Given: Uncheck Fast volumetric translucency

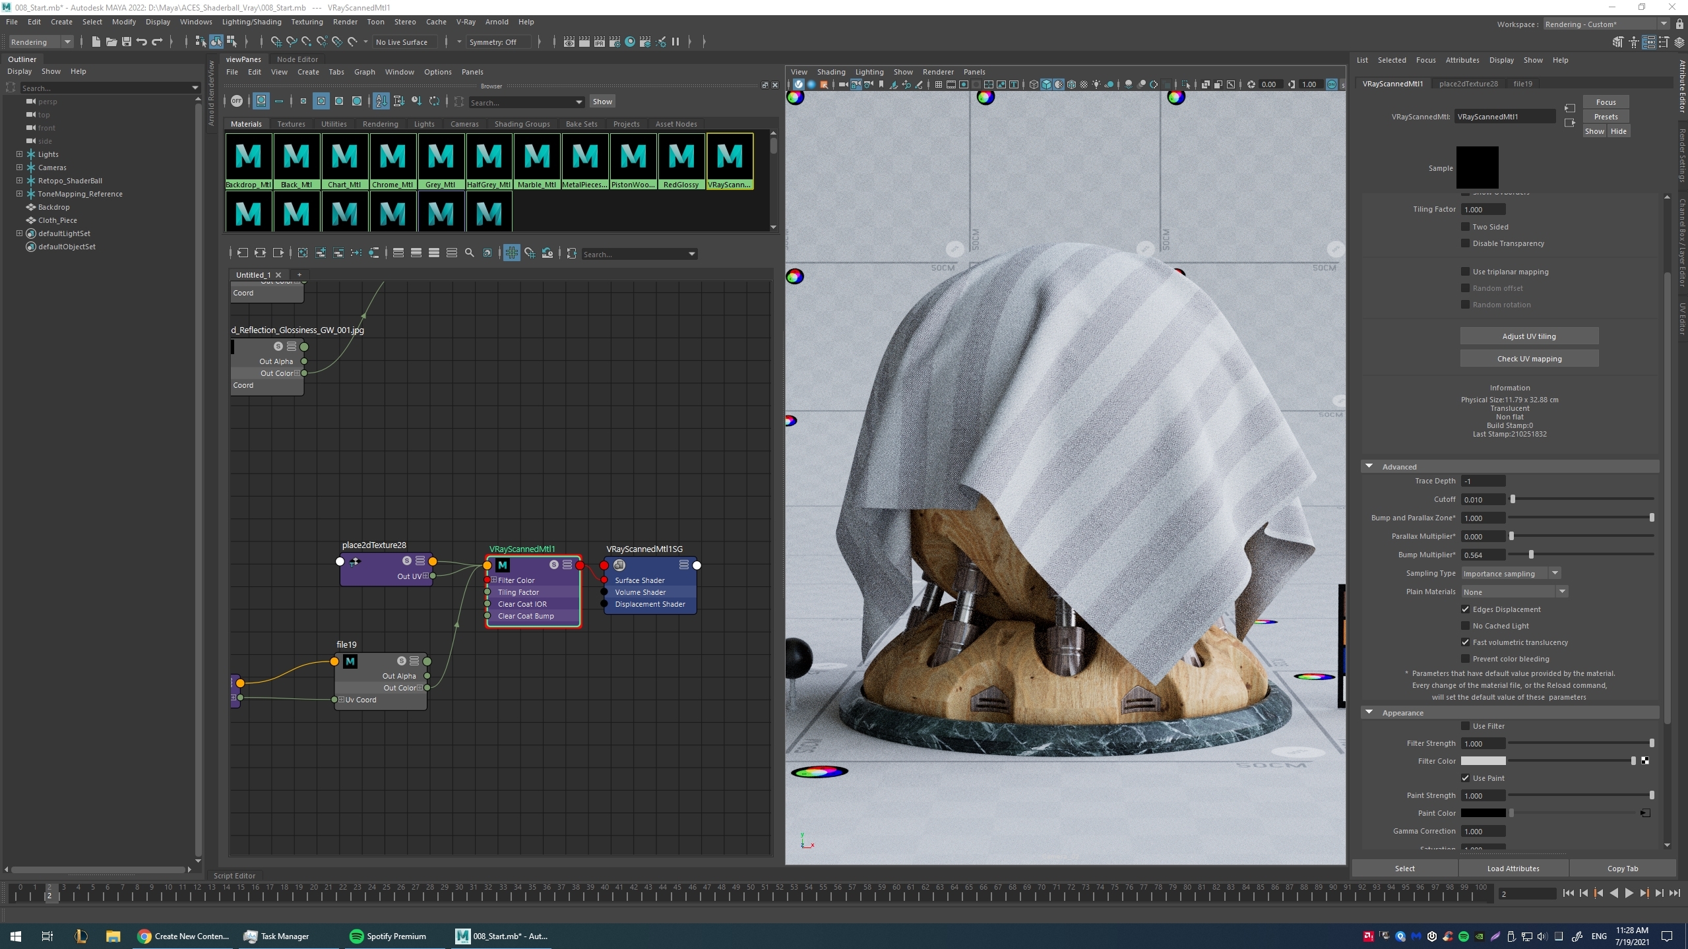Looking at the screenshot, I should click(1466, 642).
